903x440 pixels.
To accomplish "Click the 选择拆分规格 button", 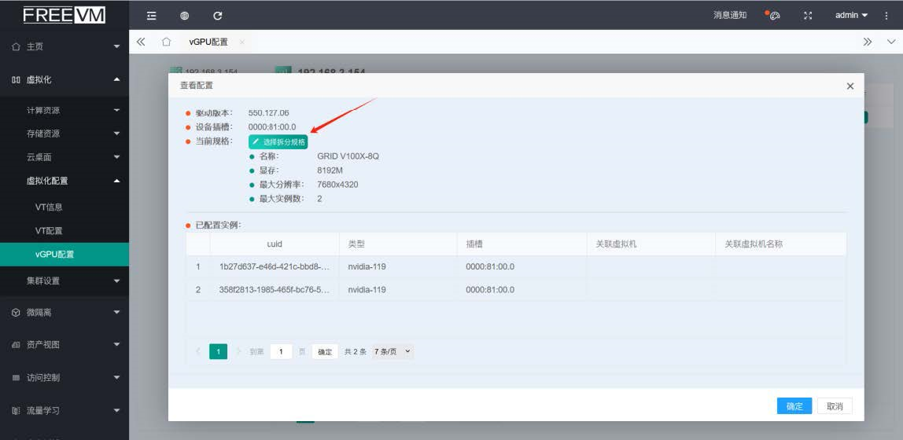I will coord(278,141).
